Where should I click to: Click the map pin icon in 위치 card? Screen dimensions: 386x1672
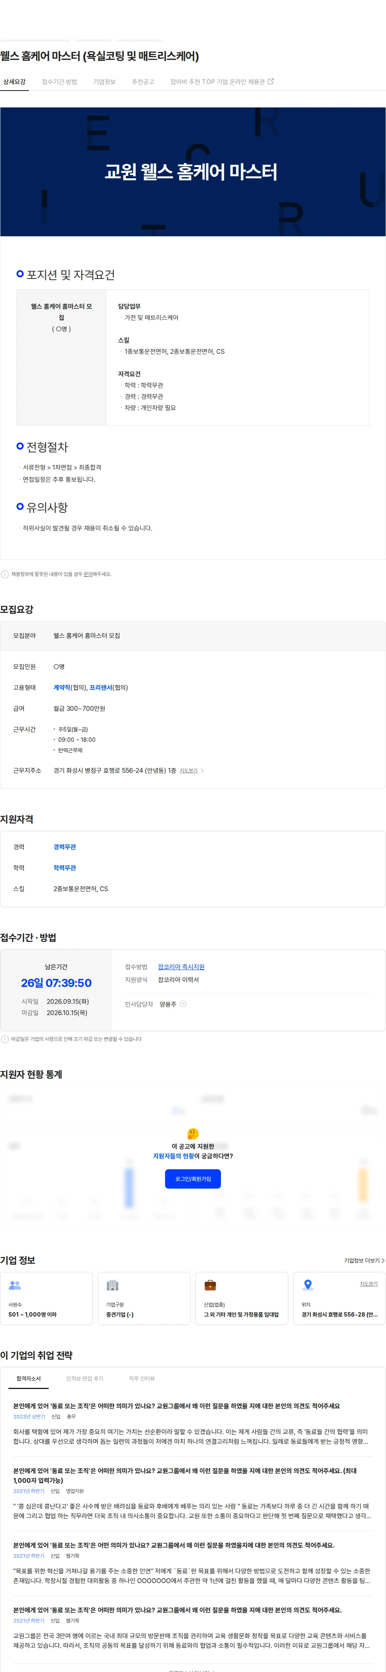tap(308, 1285)
